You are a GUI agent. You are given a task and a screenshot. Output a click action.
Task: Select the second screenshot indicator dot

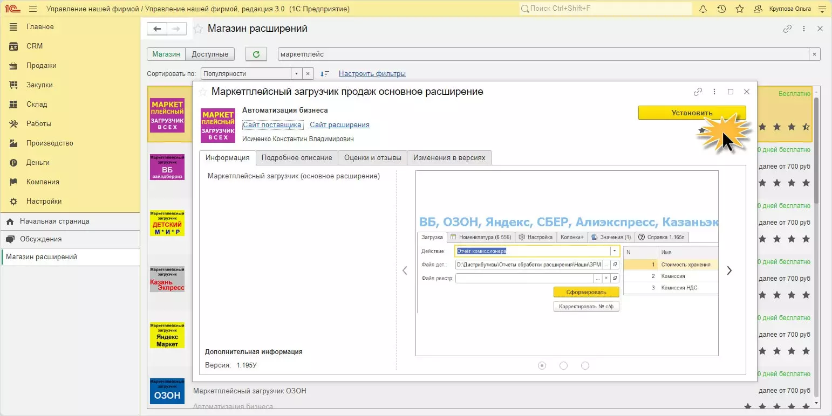click(564, 365)
